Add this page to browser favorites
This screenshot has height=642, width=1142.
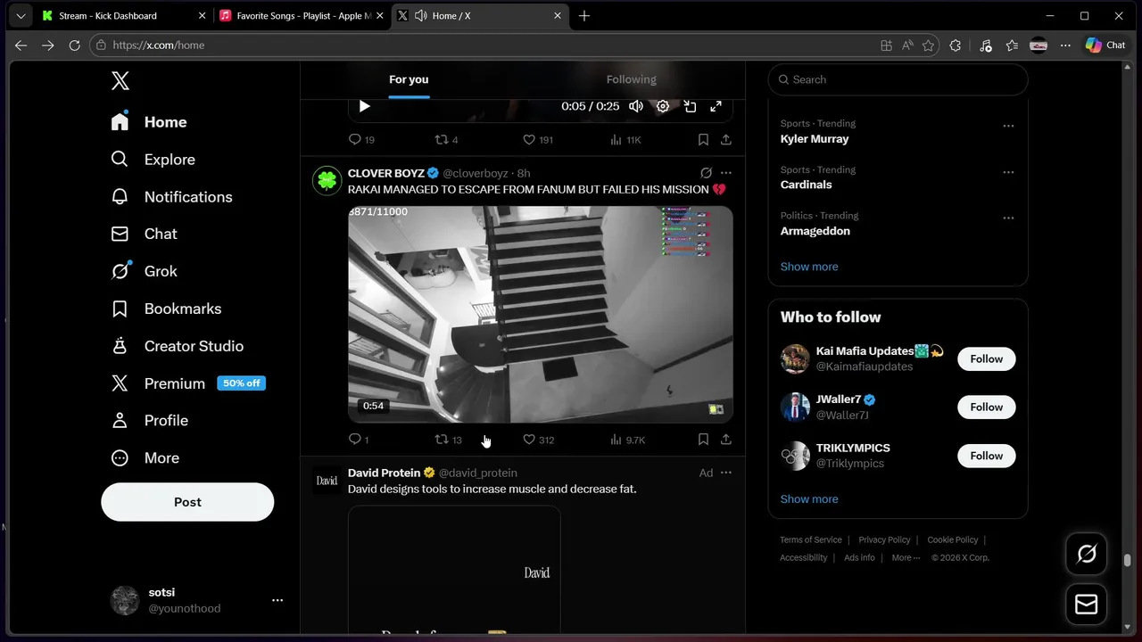tap(929, 45)
